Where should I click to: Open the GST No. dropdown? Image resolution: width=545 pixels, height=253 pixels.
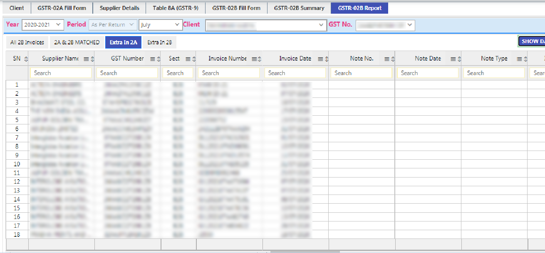click(x=385, y=25)
